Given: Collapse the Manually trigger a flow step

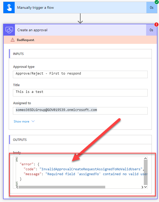Looking at the screenshot, I should pyautogui.click(x=77, y=7).
